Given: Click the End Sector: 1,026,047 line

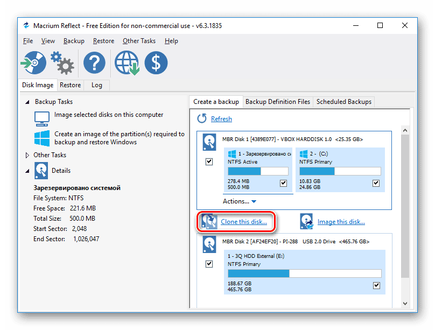Looking at the screenshot, I should click(x=66, y=239).
